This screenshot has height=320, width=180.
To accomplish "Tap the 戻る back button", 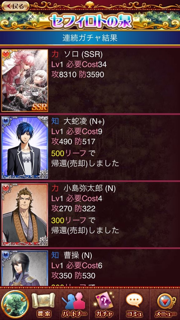I will pos(16,6).
